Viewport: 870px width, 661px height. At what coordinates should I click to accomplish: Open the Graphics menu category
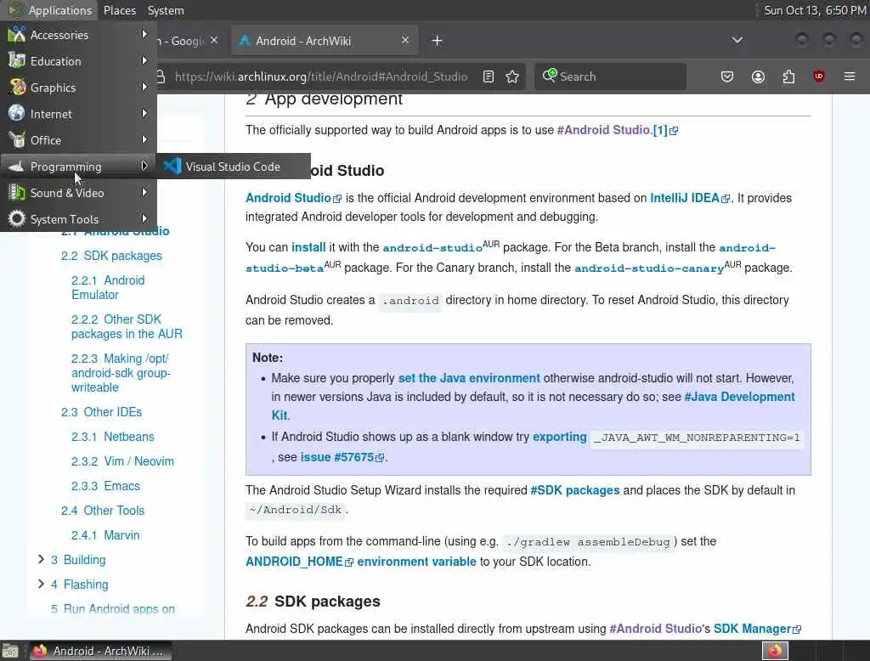pyautogui.click(x=78, y=88)
